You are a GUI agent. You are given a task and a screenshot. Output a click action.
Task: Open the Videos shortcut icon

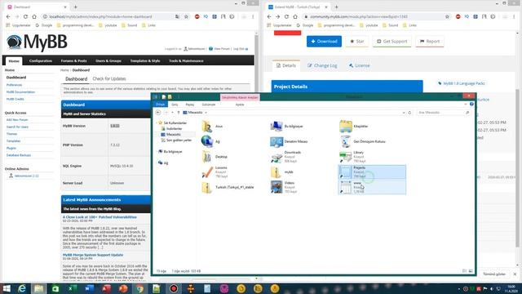(276, 187)
